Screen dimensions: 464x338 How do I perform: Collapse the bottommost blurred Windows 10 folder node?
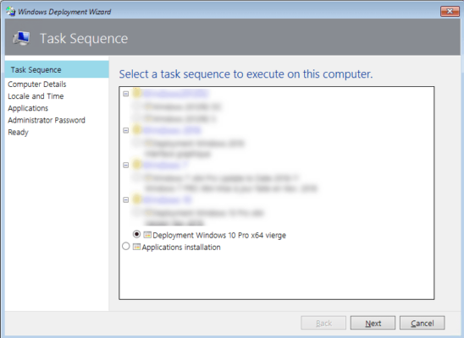point(126,200)
